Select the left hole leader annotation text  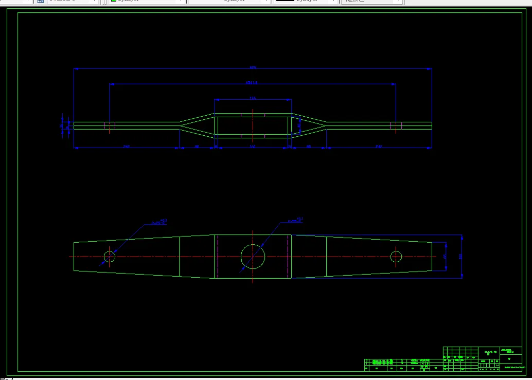[159, 222]
